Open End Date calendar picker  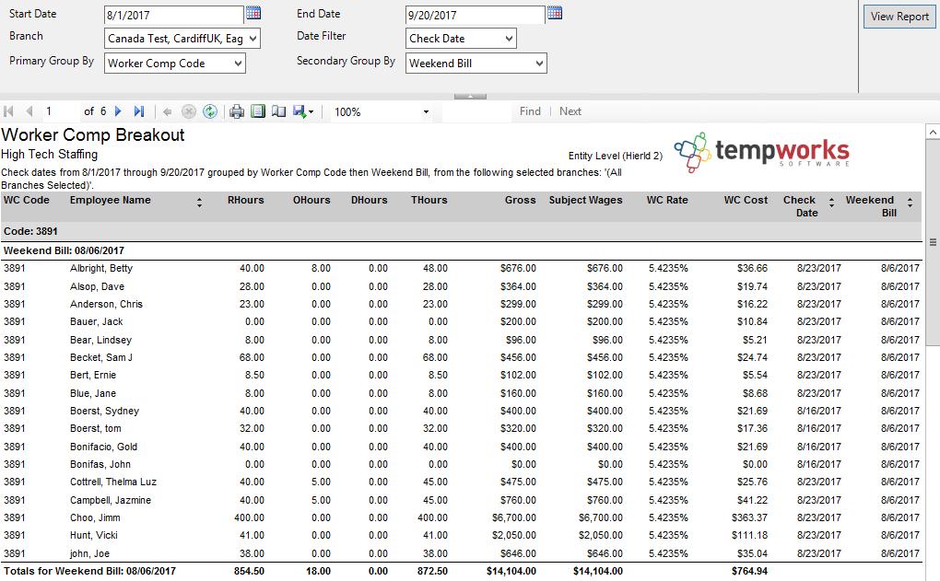555,13
